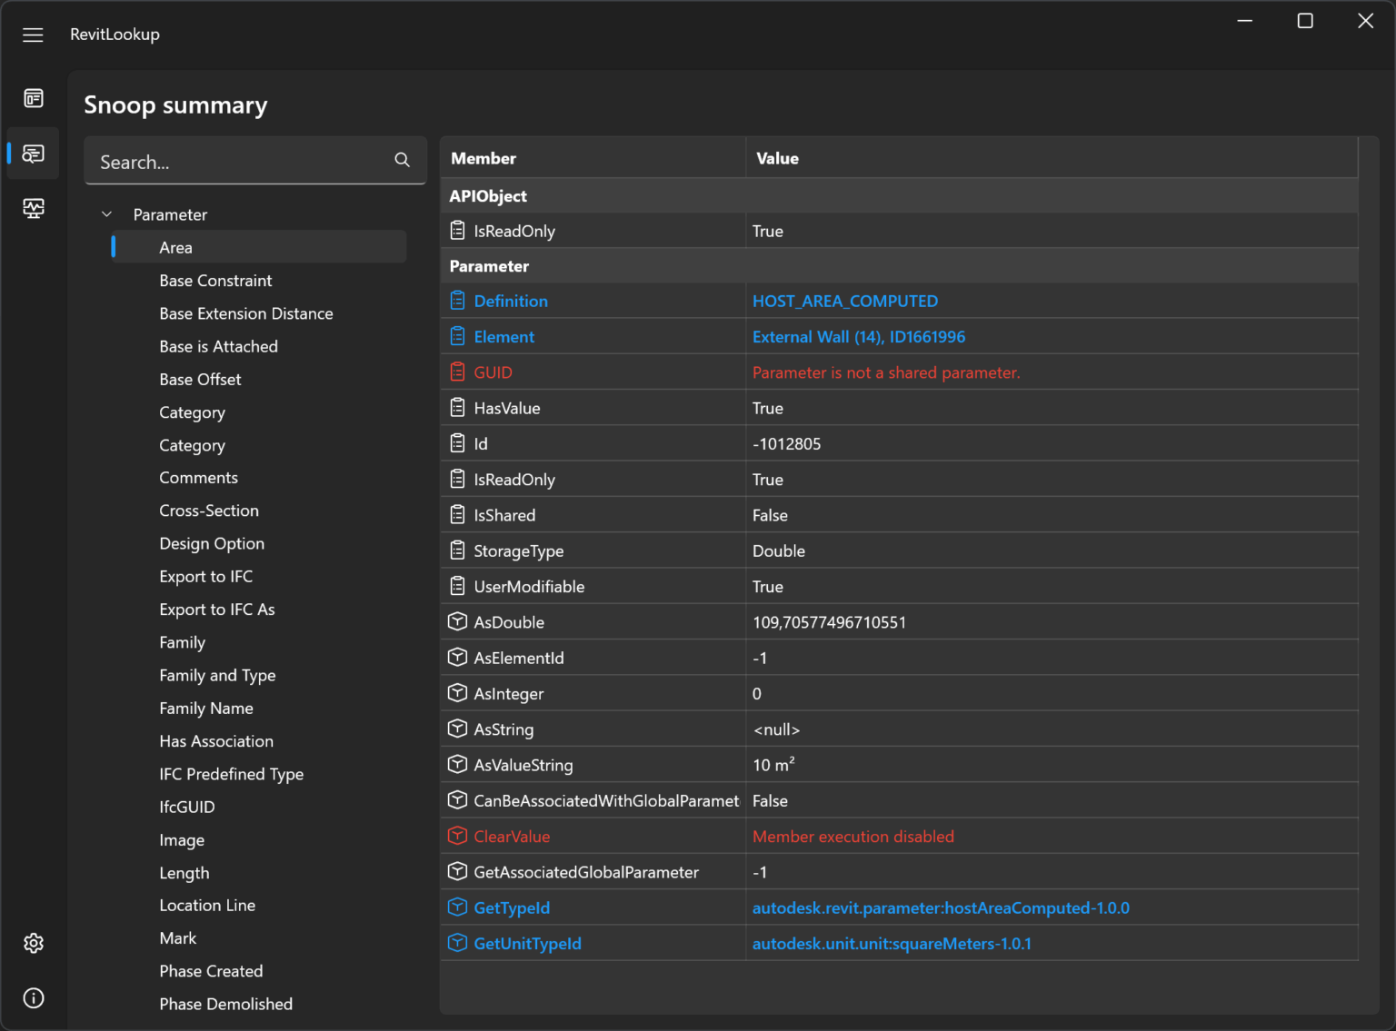Open the Dashboard page icon in sidebar
The height and width of the screenshot is (1031, 1396).
[34, 98]
